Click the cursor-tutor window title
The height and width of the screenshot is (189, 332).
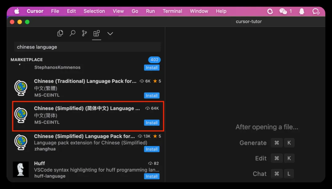(x=249, y=21)
